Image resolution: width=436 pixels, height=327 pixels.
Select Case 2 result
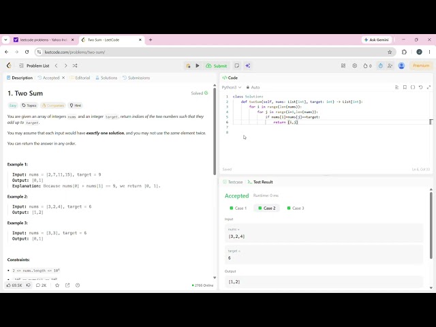(x=266, y=208)
